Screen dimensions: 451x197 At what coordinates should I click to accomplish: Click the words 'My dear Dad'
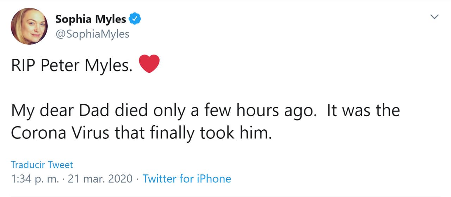(56, 111)
